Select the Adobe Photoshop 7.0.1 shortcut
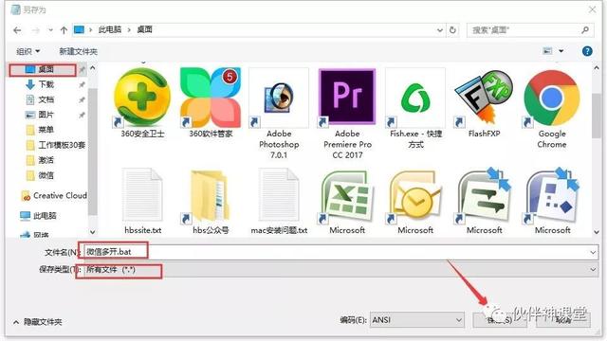The width and height of the screenshot is (607, 341). [279, 98]
